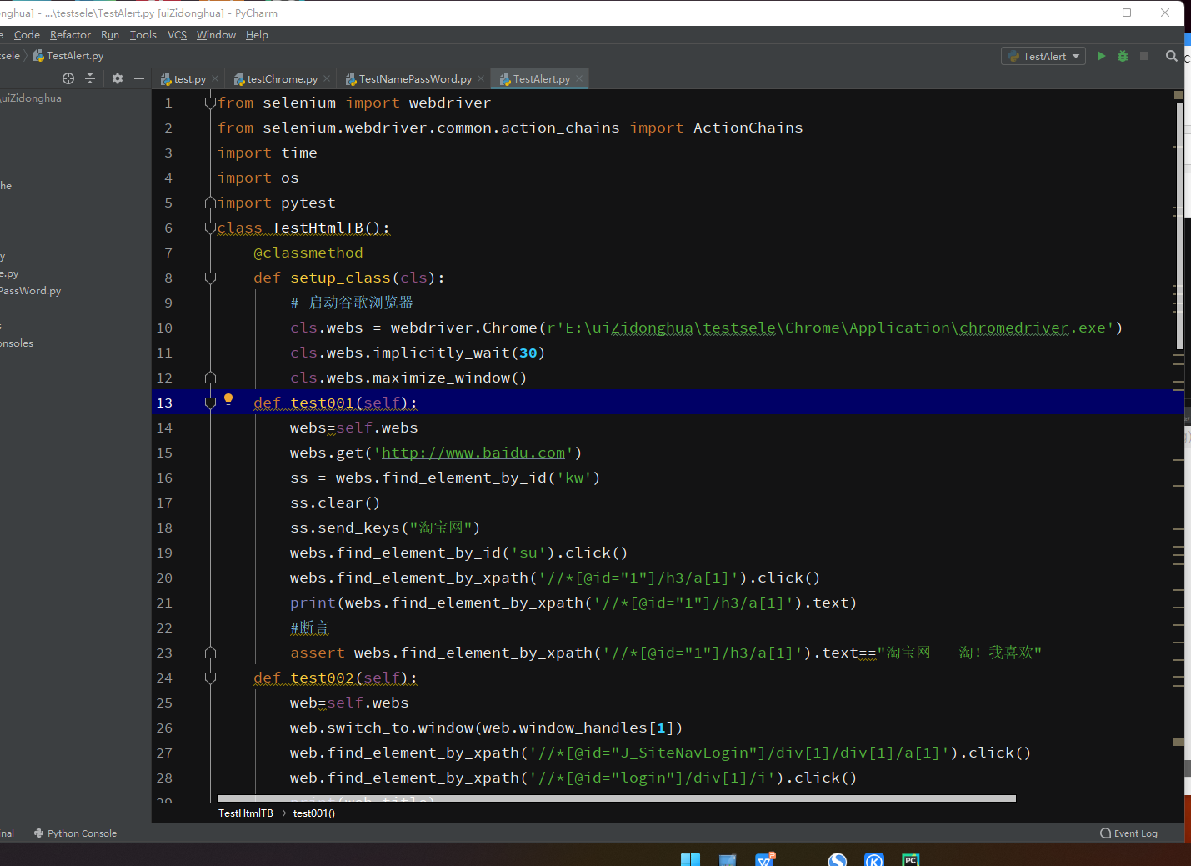Click the inspection status indicator at top of scrollbar
Screen dimensions: 1191x866
pyautogui.click(x=1178, y=95)
